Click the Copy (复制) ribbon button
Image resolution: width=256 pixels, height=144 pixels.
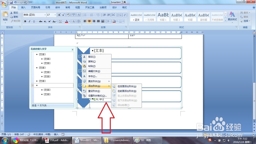click(14, 17)
